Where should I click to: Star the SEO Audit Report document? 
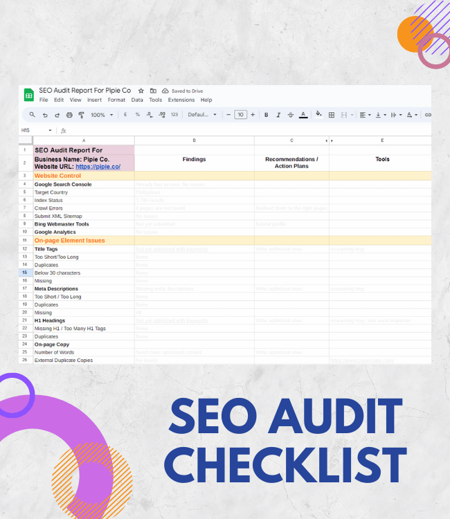(141, 91)
